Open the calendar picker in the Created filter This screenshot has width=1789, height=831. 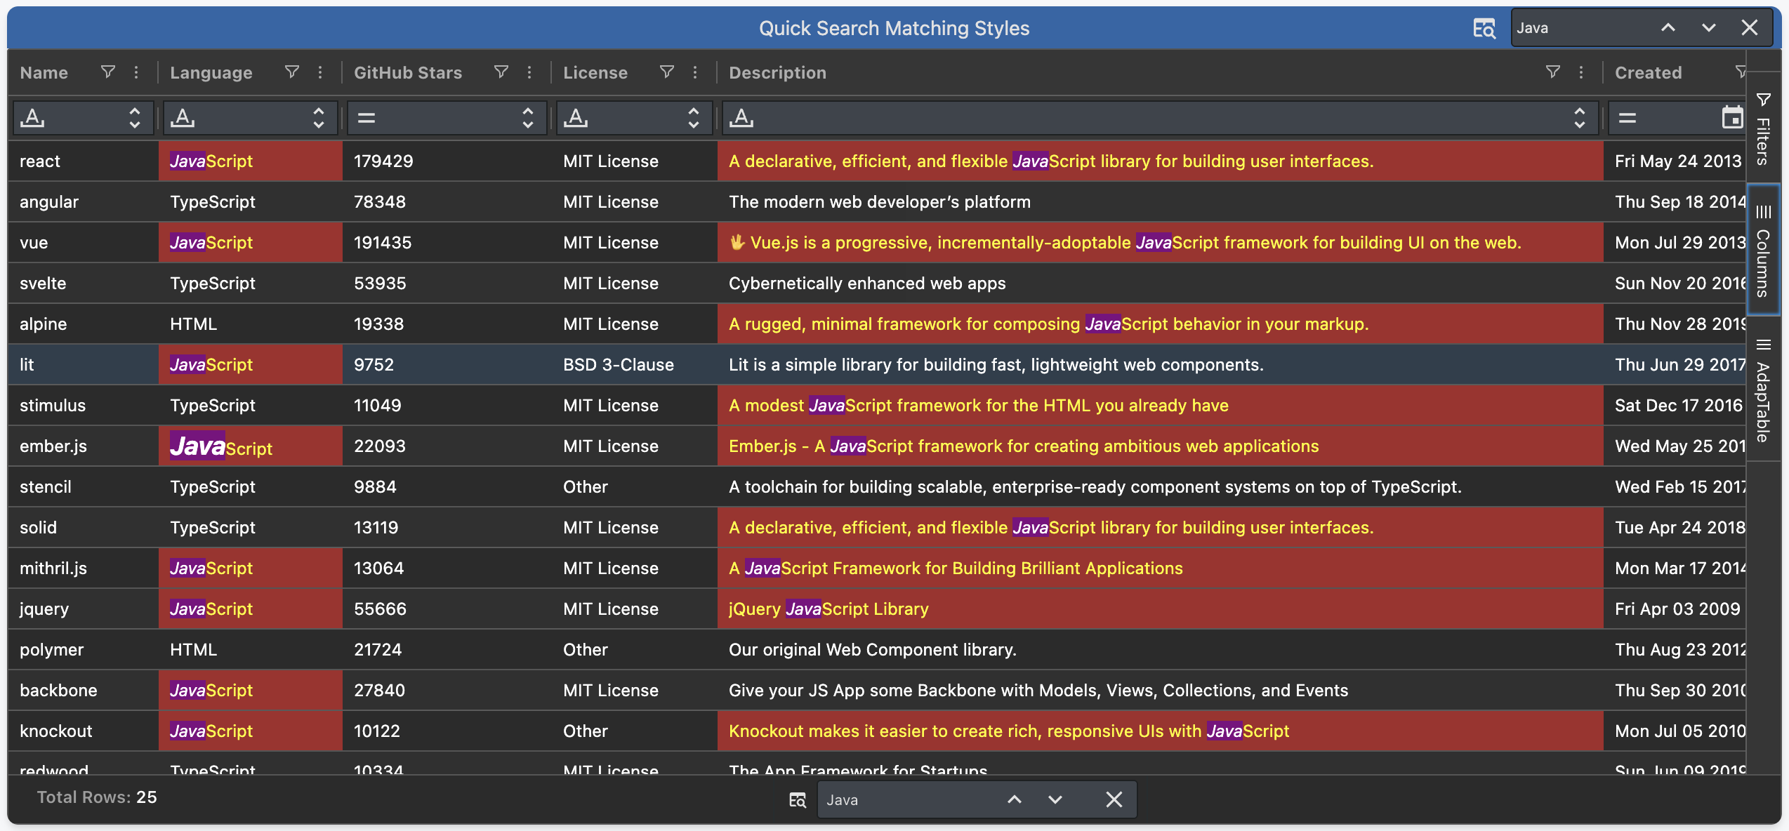pos(1732,117)
